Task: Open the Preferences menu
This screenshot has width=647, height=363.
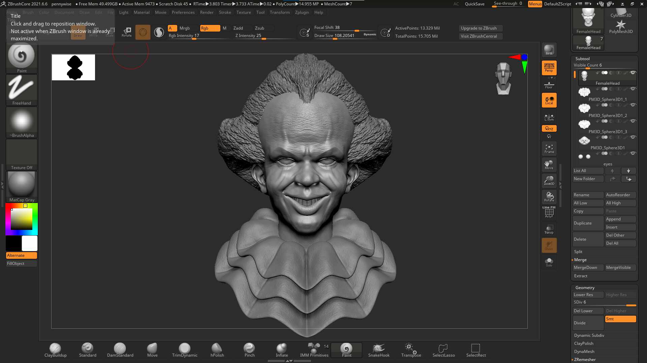Action: click(x=183, y=12)
